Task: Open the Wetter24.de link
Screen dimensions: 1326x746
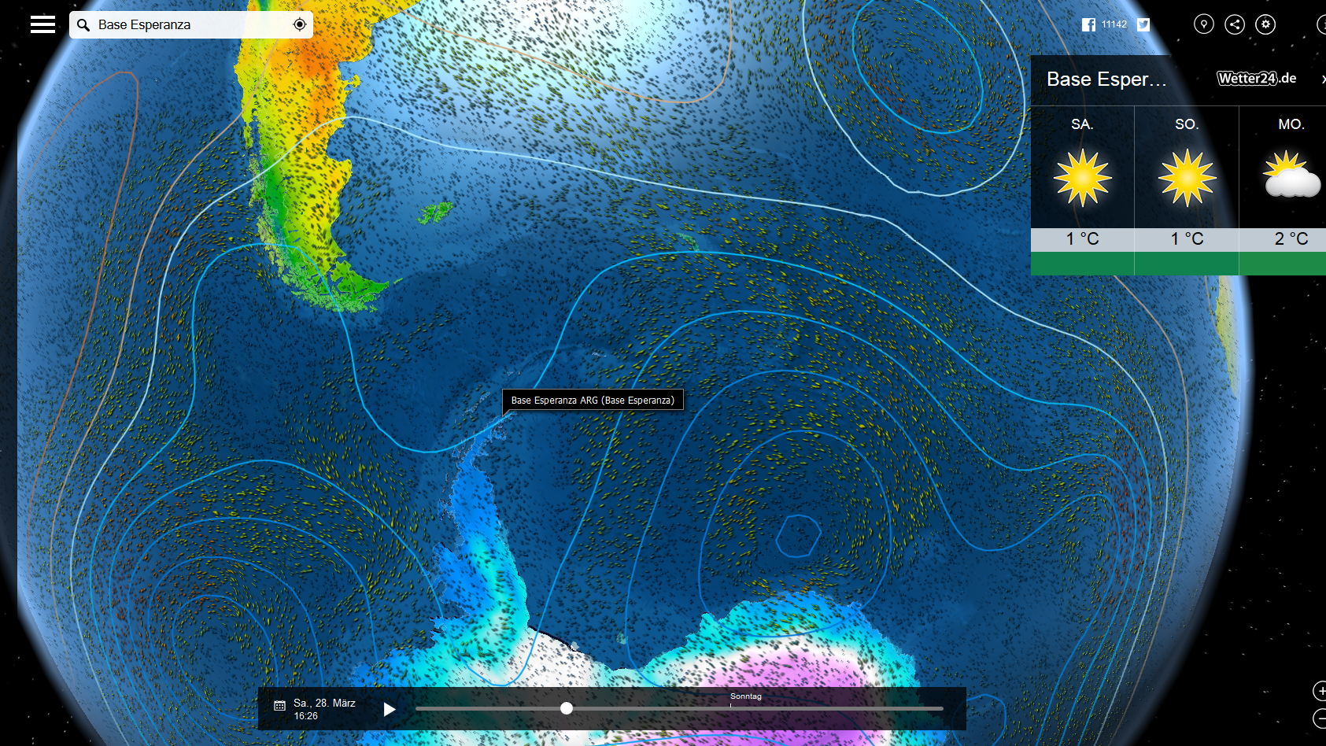Action: 1257,78
